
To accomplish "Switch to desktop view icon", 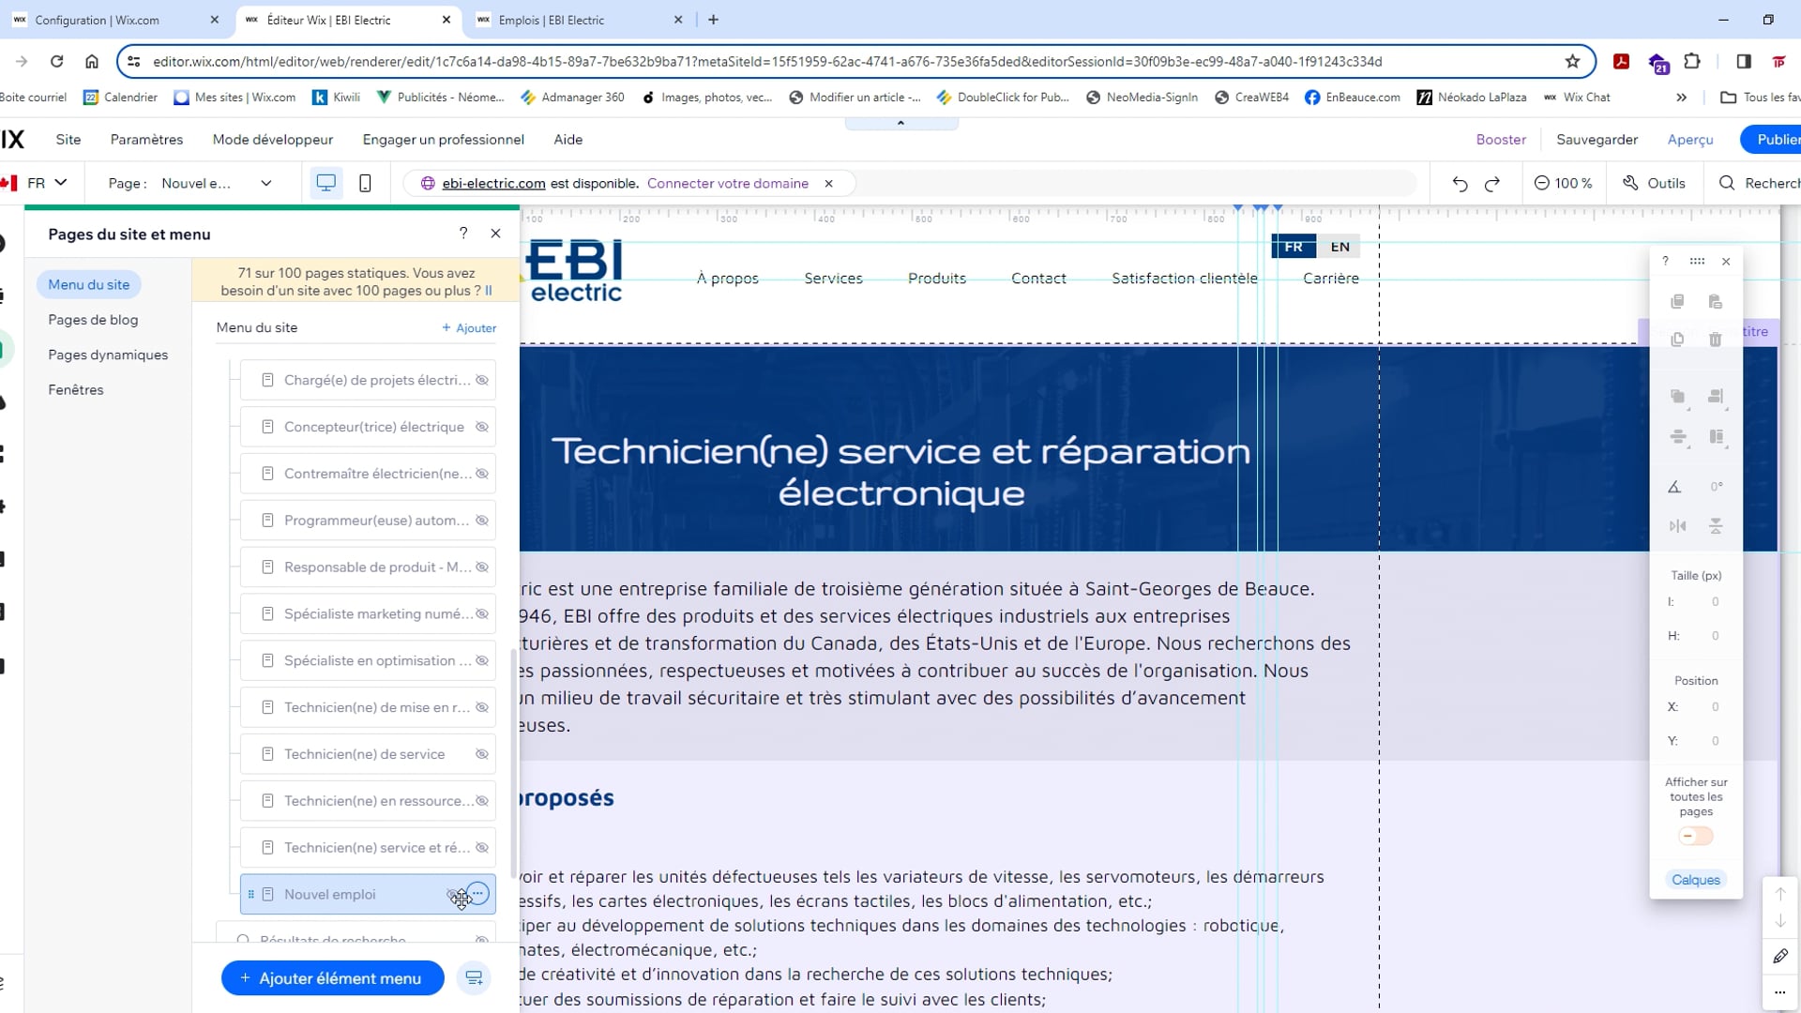I will 325,183.
